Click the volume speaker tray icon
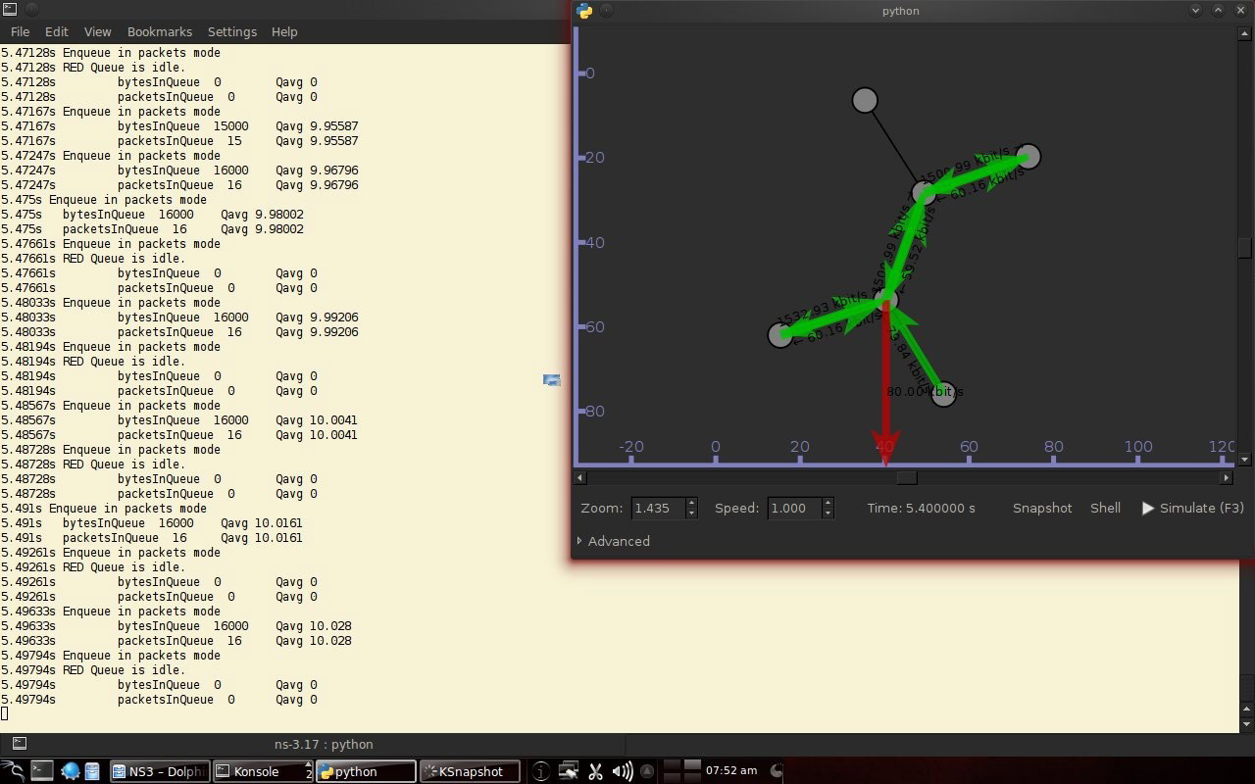This screenshot has height=784, width=1255. pos(622,771)
